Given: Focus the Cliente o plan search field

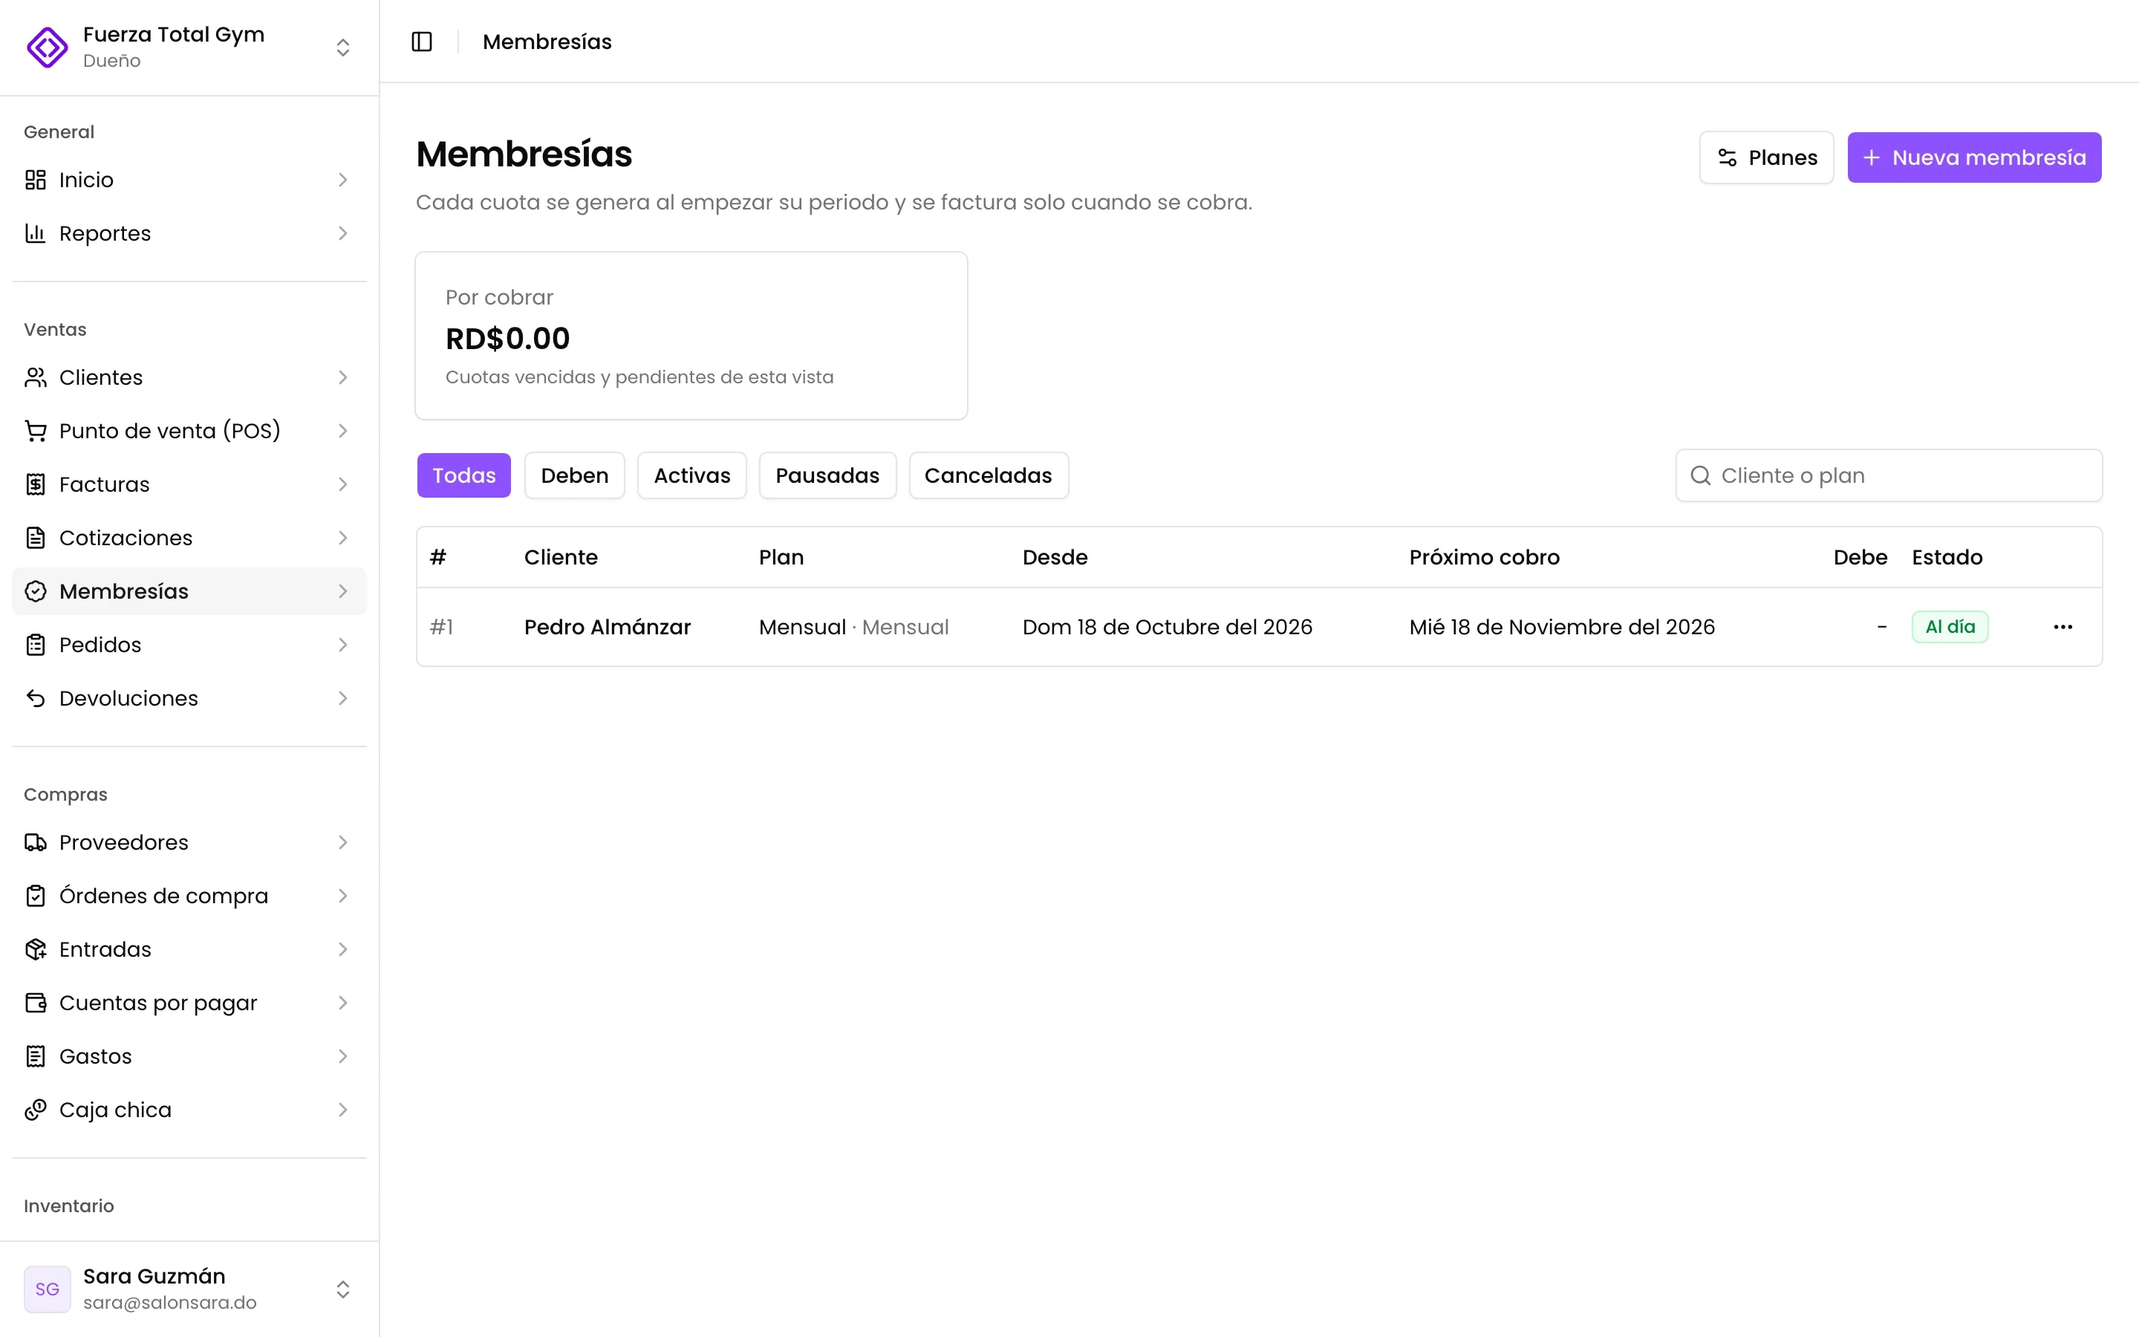Looking at the screenshot, I should [1889, 475].
